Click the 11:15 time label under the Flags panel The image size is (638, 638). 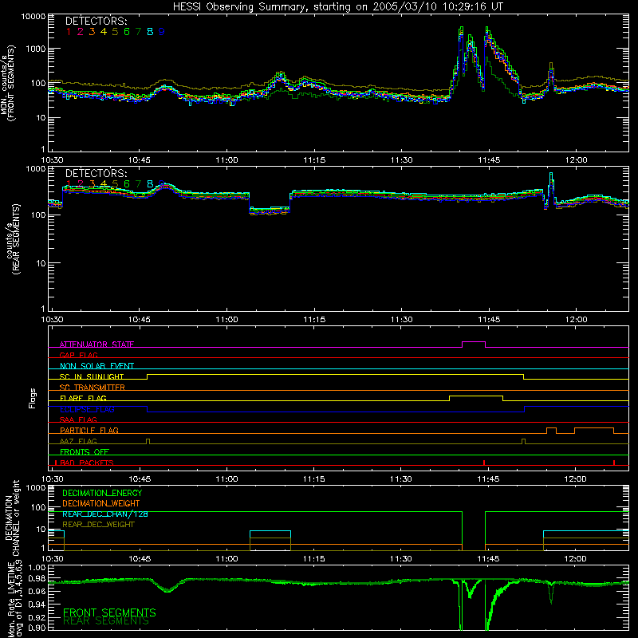(313, 479)
